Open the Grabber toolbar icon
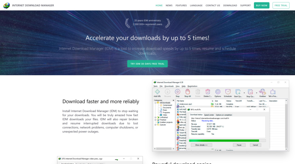 tap(263, 92)
